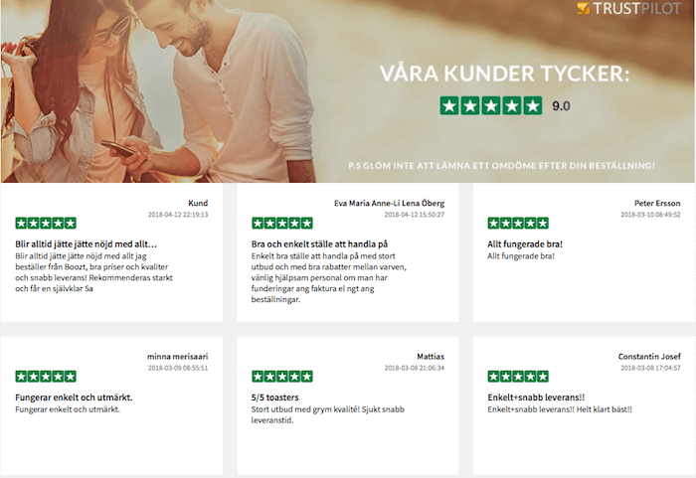
Task: Open the 'Allt fungerade bra!' review title
Action: pyautogui.click(x=525, y=244)
